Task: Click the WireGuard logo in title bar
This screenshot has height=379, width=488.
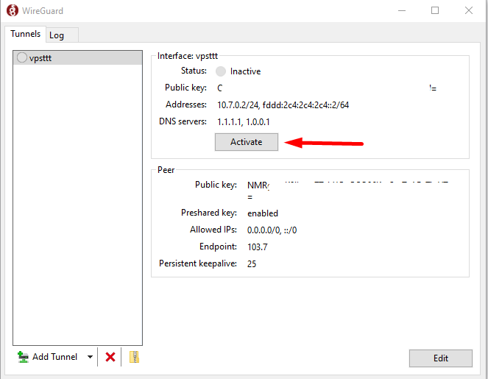Action: click(x=12, y=10)
